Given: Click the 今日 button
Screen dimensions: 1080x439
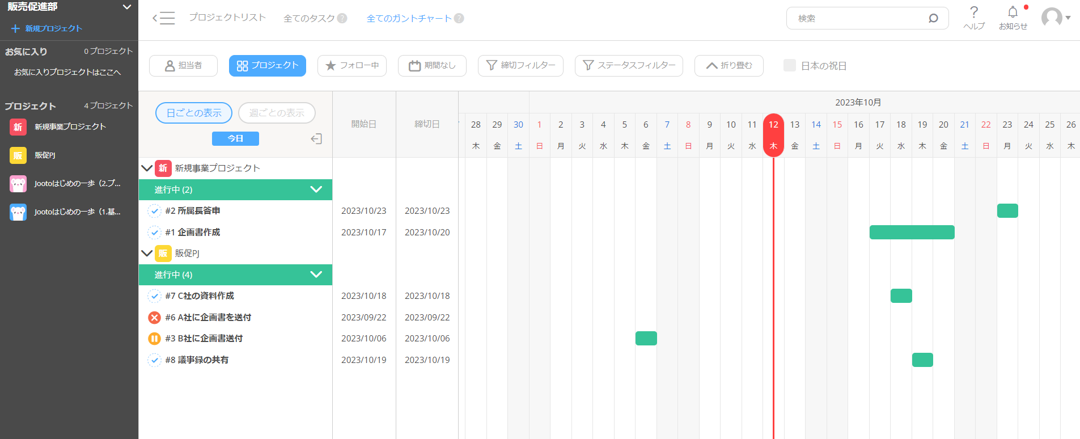Looking at the screenshot, I should tap(235, 139).
